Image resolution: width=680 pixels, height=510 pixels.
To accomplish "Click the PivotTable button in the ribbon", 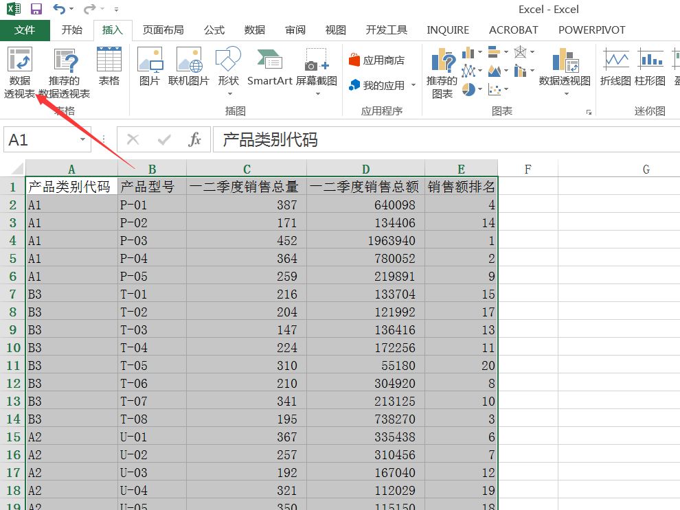I will point(20,73).
